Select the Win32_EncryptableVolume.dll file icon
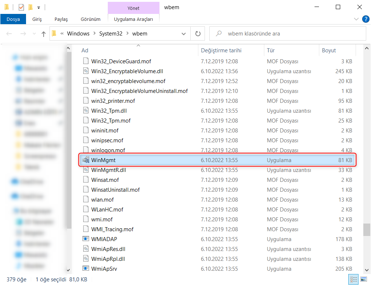Image resolution: width=371 pixels, height=285 pixels. point(86,71)
